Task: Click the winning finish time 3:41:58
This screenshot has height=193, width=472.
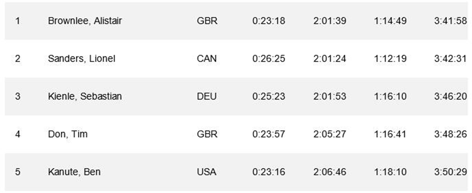Action: tap(451, 21)
